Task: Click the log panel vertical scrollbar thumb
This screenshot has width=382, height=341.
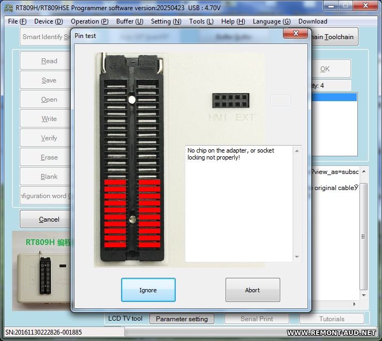Action: 363,237
